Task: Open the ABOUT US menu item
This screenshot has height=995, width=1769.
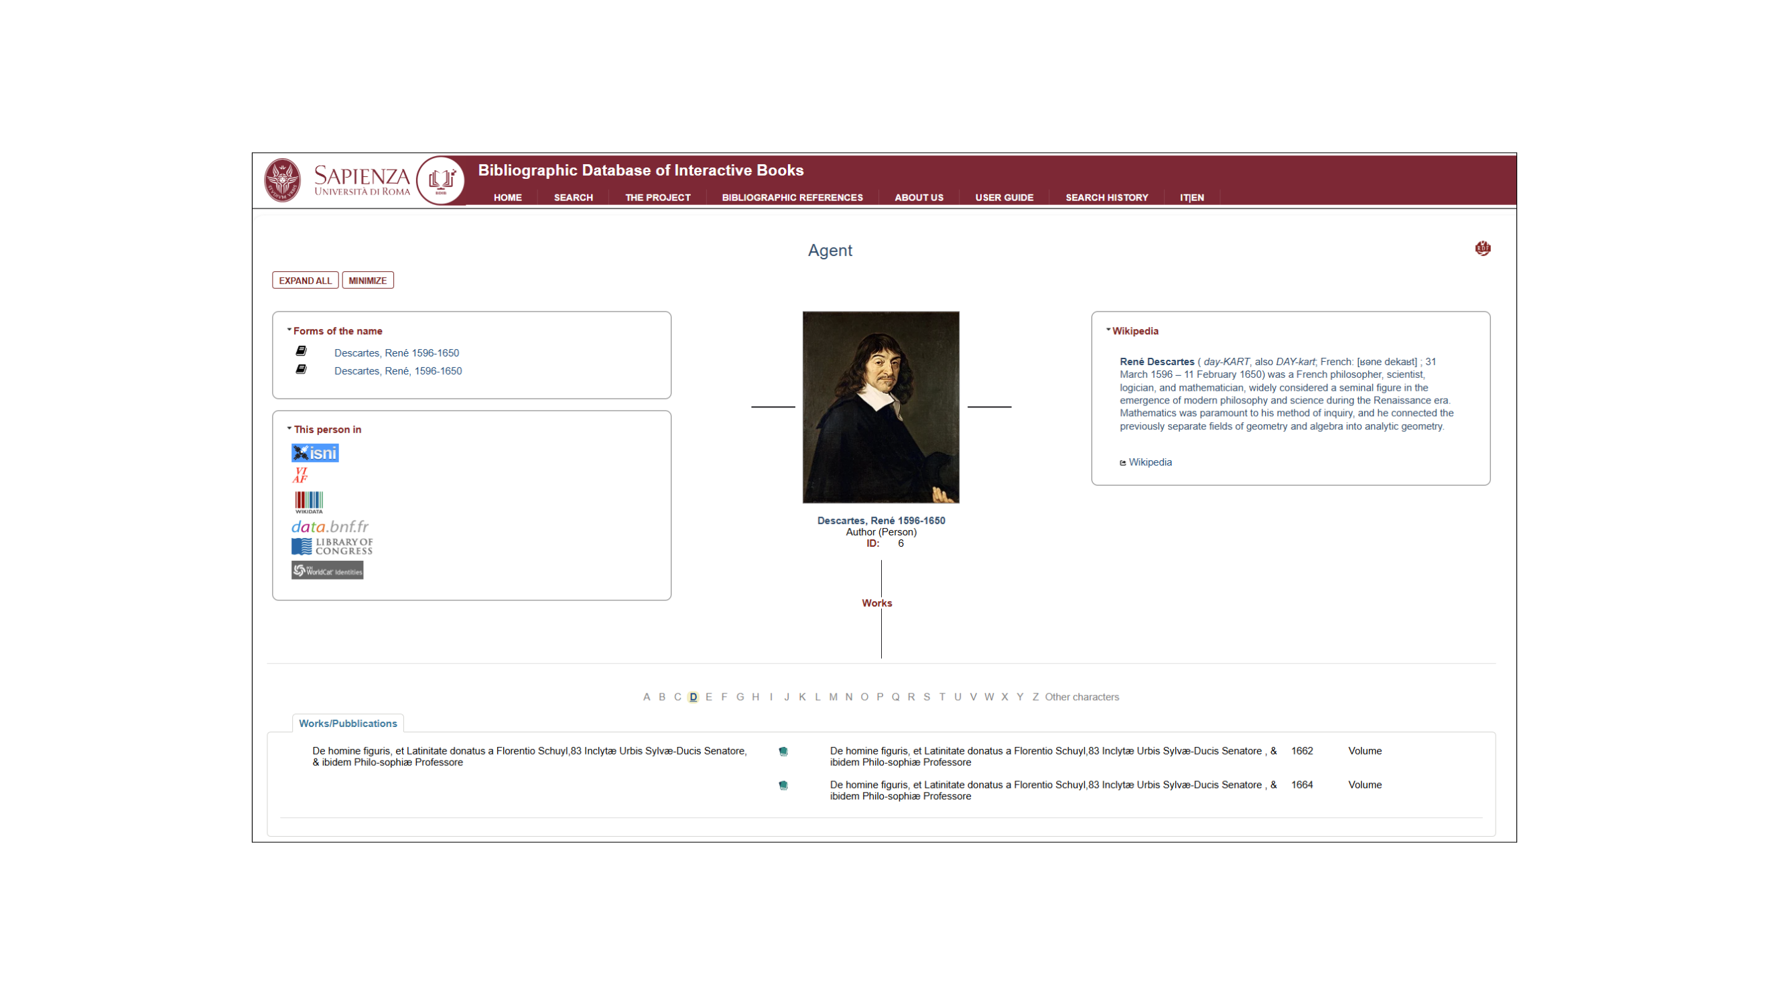Action: [919, 198]
